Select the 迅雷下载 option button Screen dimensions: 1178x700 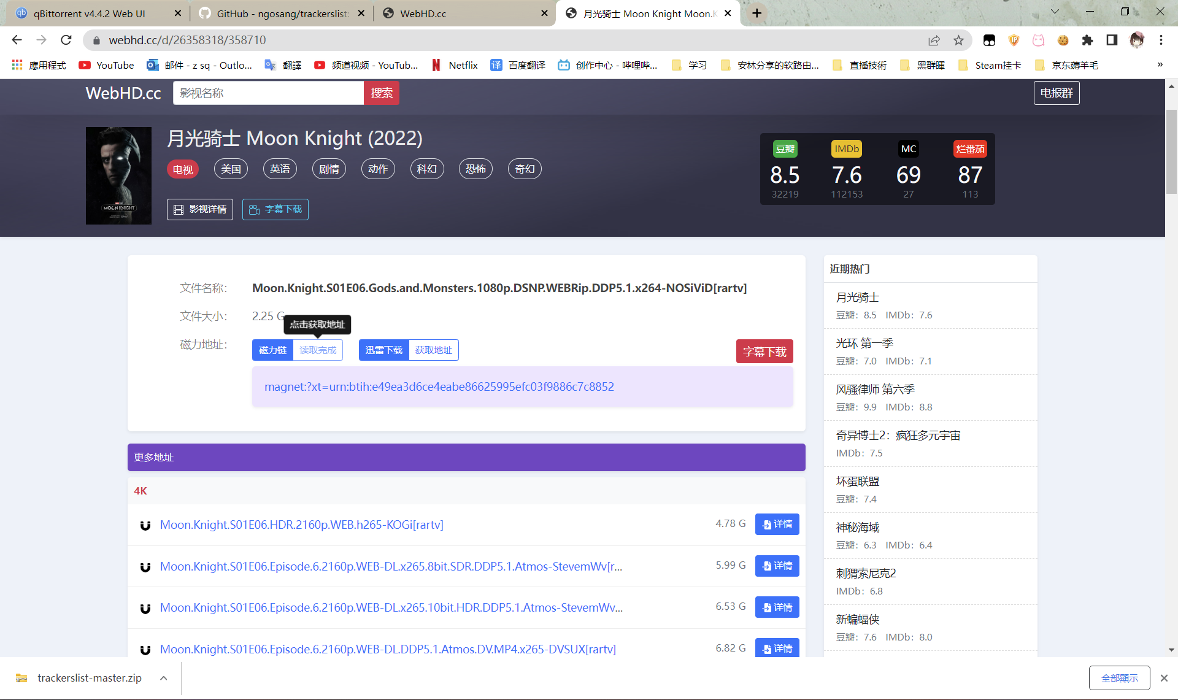coord(383,350)
